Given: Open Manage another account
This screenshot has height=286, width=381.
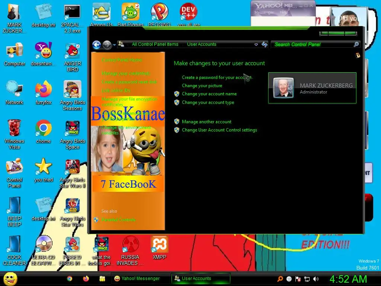Looking at the screenshot, I should (206, 122).
